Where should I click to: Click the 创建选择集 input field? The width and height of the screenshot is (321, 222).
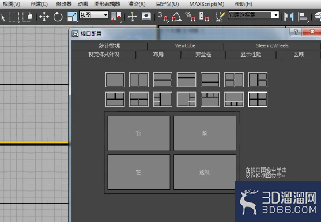pos(250,15)
